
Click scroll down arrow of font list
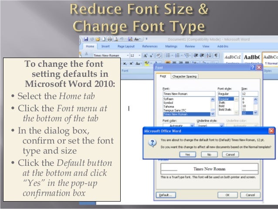[213, 114]
